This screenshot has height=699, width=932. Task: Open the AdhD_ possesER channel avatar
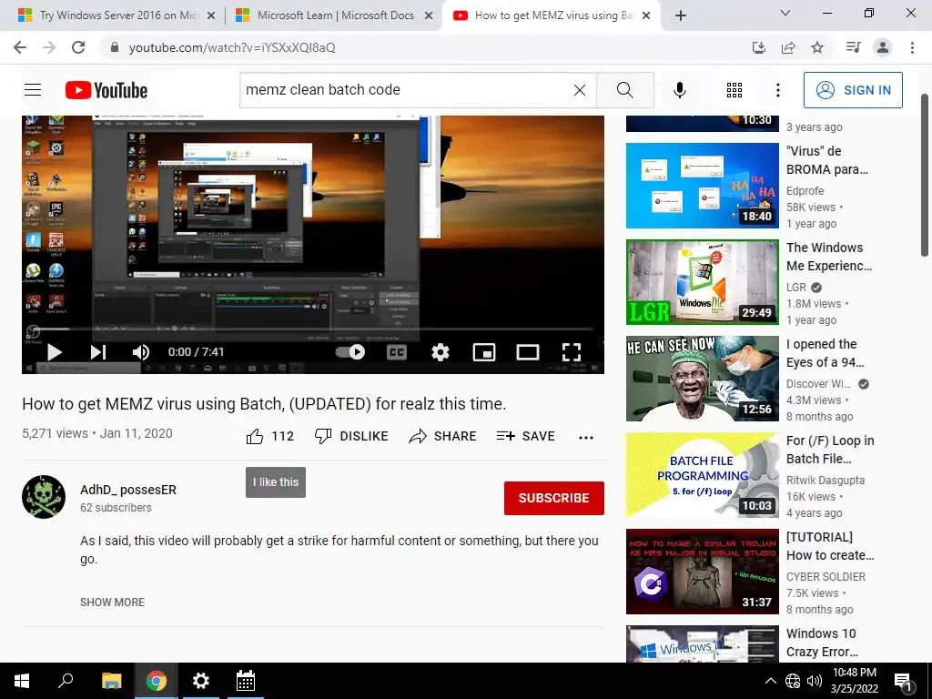[x=44, y=497]
